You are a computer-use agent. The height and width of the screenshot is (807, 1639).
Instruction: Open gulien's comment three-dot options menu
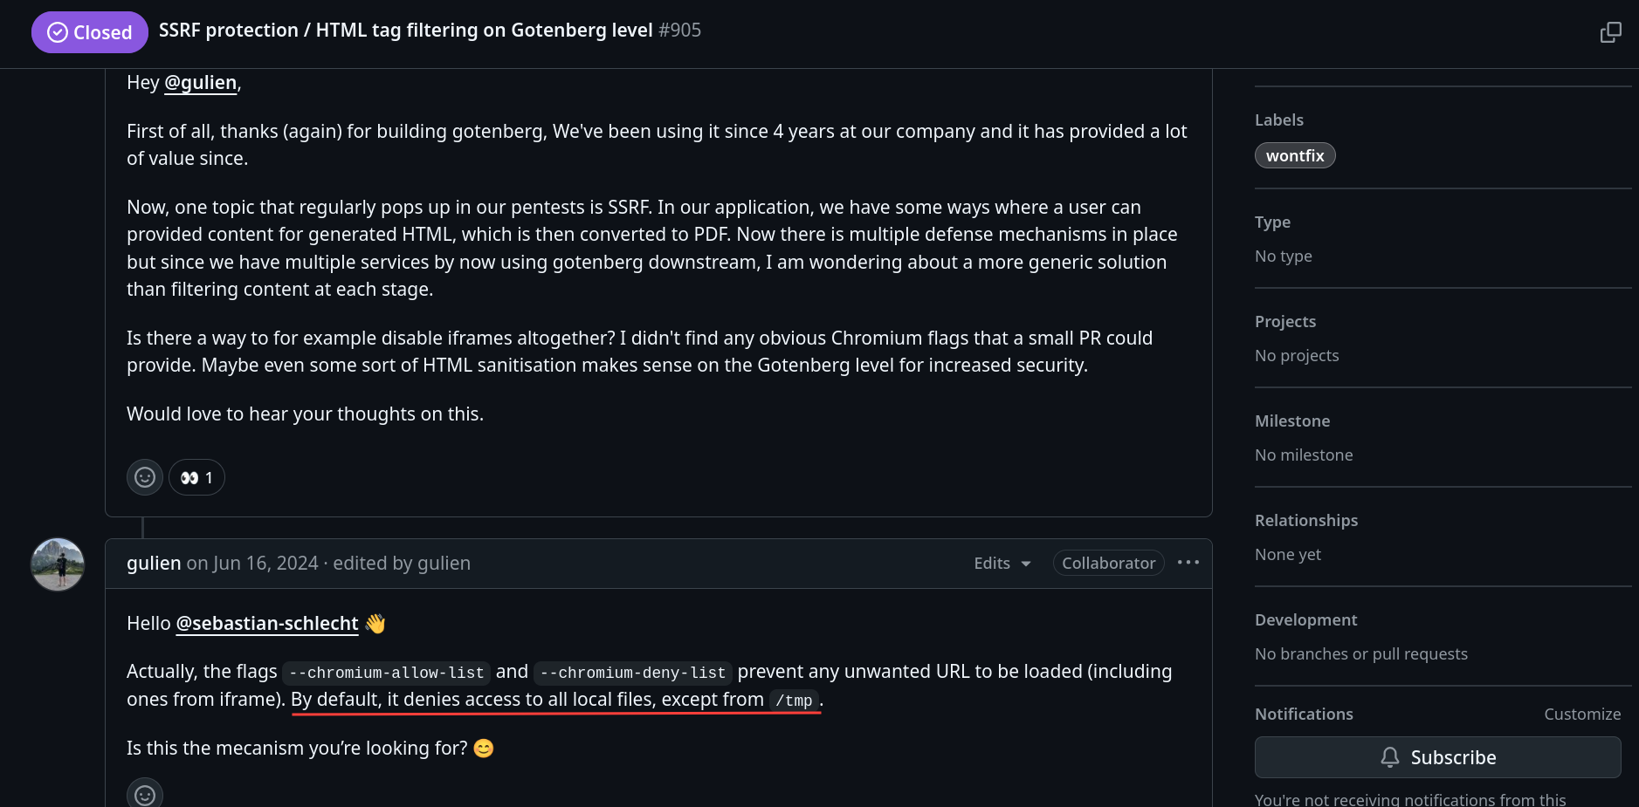[x=1188, y=563]
